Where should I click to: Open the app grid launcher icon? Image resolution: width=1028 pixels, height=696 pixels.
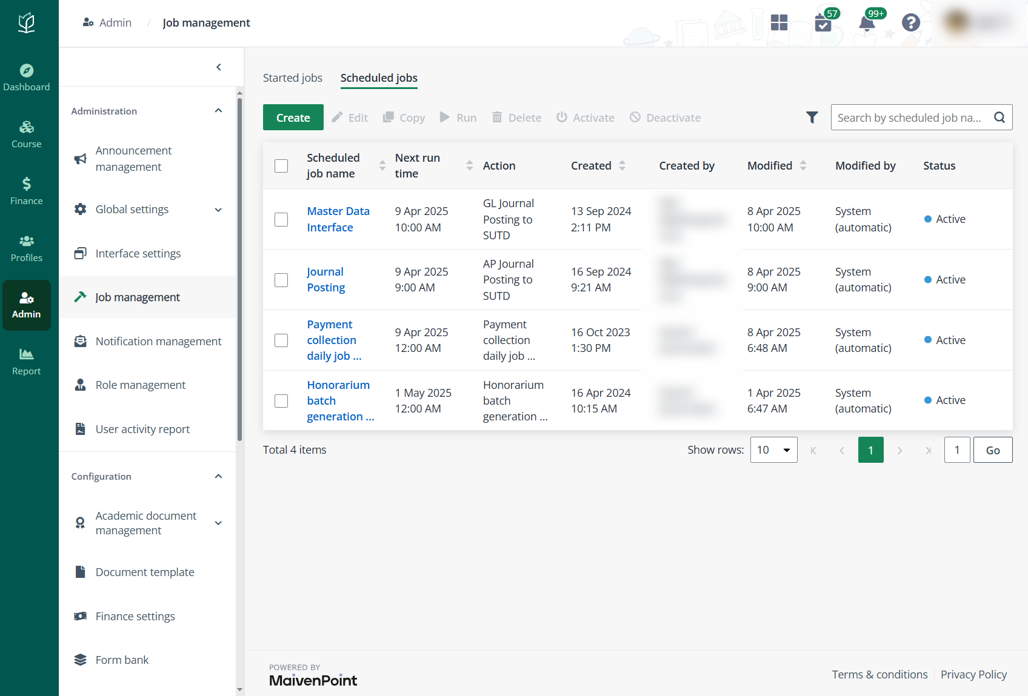(779, 22)
